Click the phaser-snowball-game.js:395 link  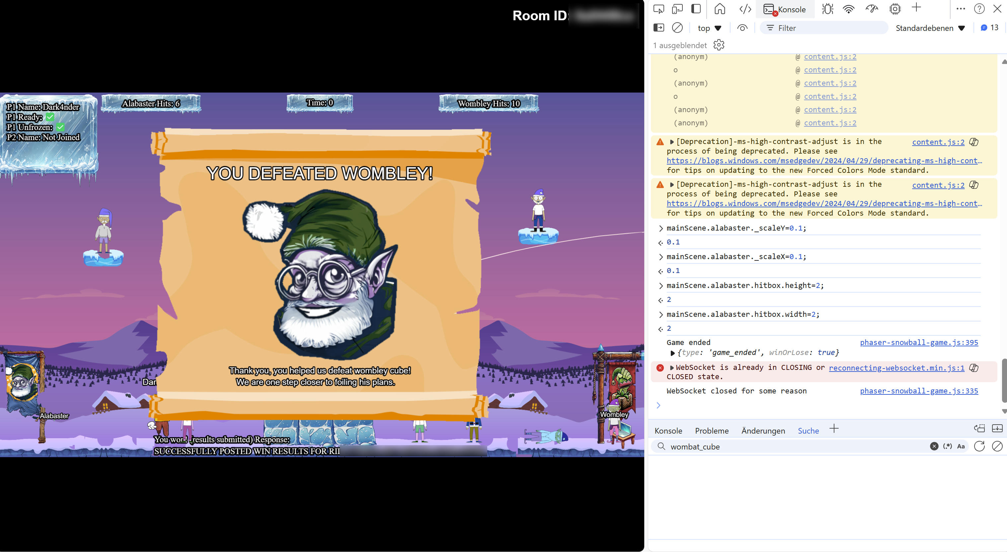tap(919, 342)
